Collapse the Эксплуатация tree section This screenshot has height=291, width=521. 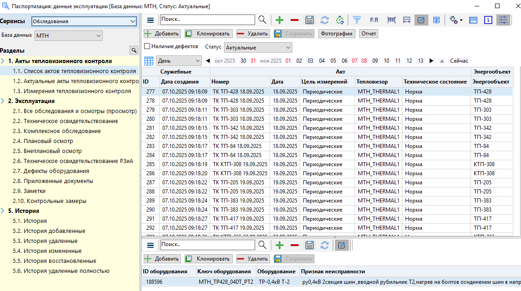point(3,101)
